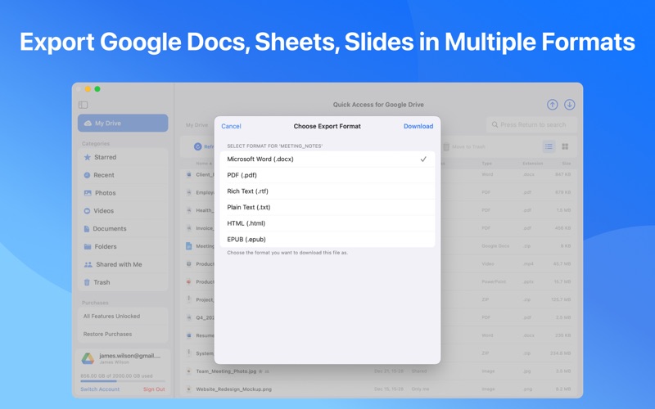Select the file row starting with Invoice_
The image size is (655, 409).
(x=378, y=228)
